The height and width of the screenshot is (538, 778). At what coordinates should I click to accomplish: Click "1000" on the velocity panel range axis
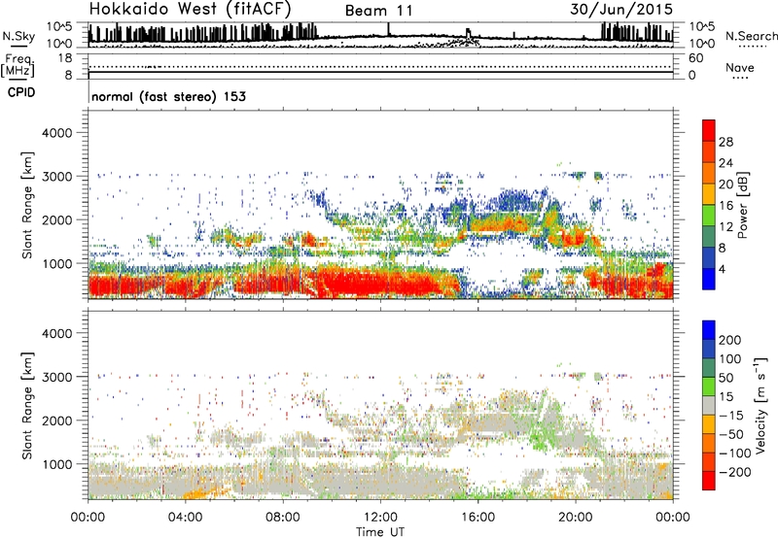[56, 464]
